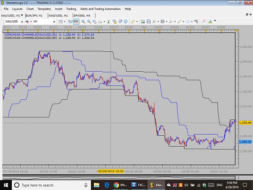Click the 02/26/2019 19:00 date marker

[x=111, y=171]
